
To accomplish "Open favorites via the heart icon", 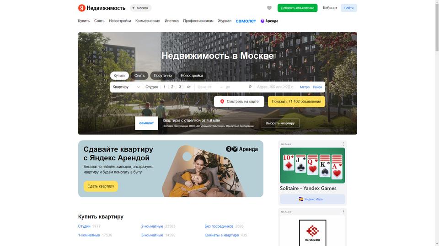I will [x=269, y=8].
